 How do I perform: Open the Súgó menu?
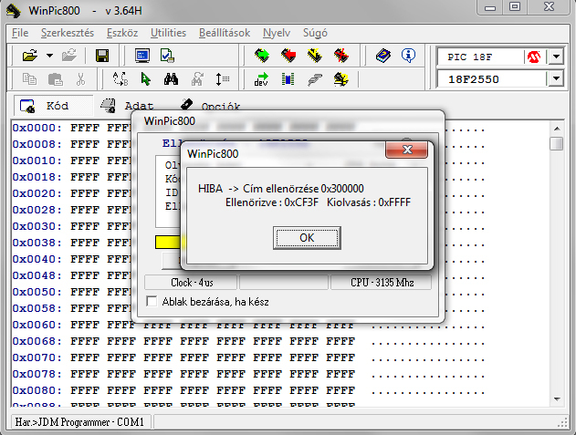(315, 33)
